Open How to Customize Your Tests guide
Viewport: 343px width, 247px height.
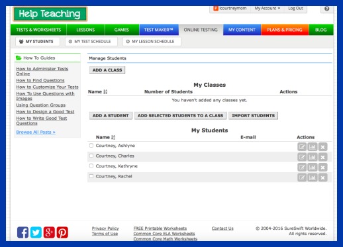[47, 87]
